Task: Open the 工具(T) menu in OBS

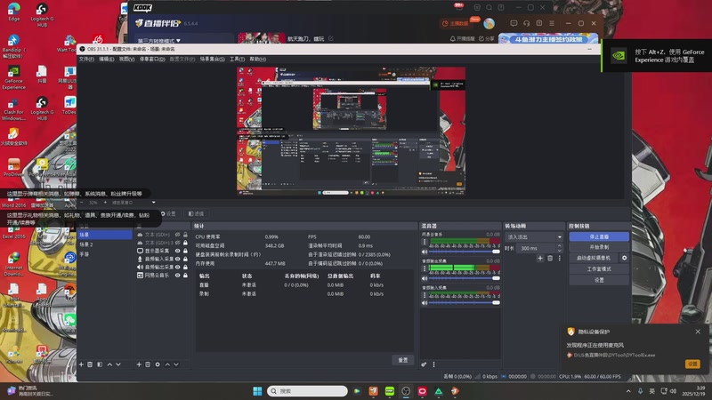Action: [237, 59]
